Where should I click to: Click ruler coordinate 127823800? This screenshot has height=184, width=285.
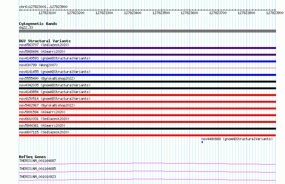pyautogui.click(x=247, y=13)
